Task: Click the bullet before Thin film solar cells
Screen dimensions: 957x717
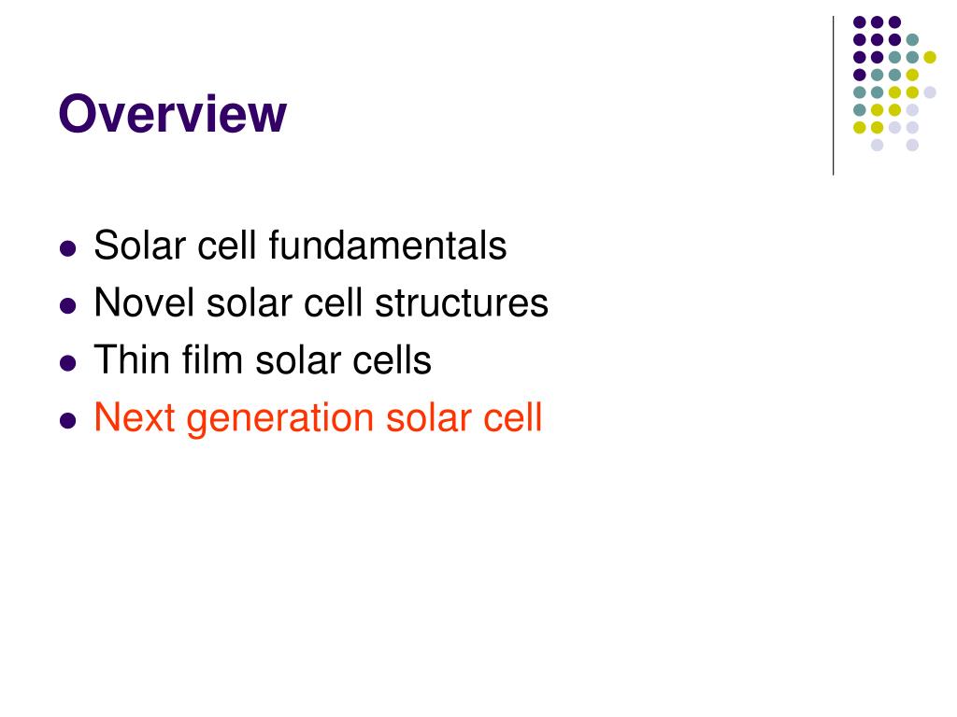Action: (x=67, y=363)
